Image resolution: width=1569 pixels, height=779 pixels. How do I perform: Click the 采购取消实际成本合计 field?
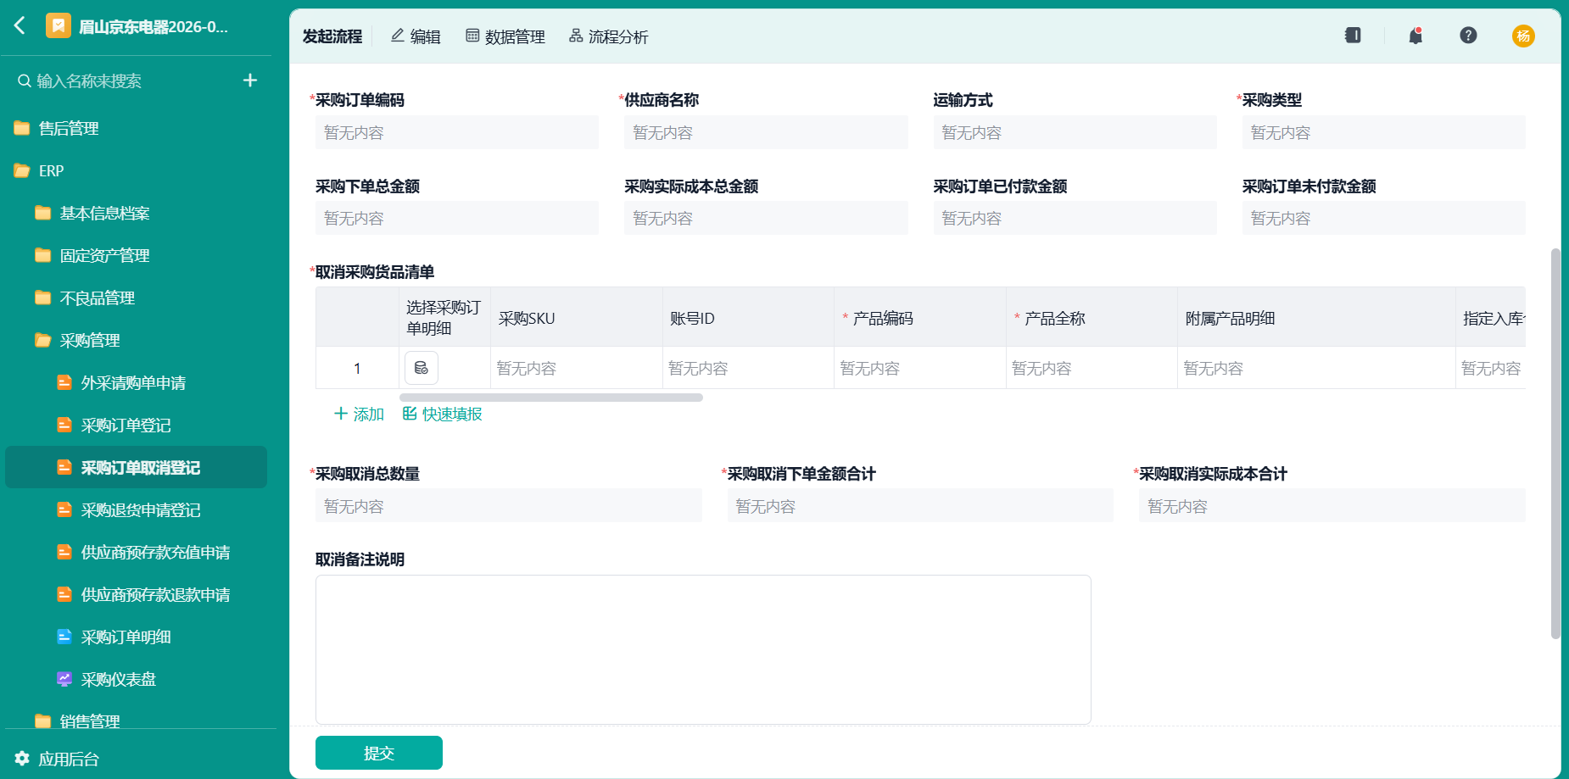pos(1332,506)
